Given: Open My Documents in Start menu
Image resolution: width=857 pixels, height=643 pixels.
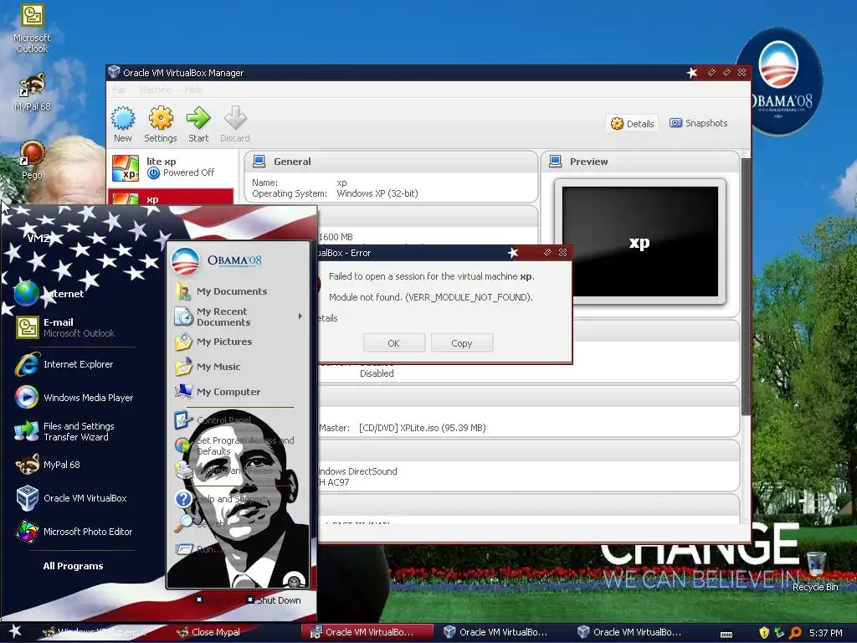Looking at the screenshot, I should [222, 291].
